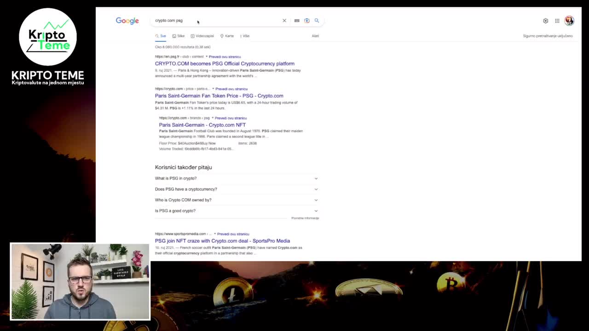Open the on-screen keyboard icon in search bar
589x331 pixels.
[297, 21]
